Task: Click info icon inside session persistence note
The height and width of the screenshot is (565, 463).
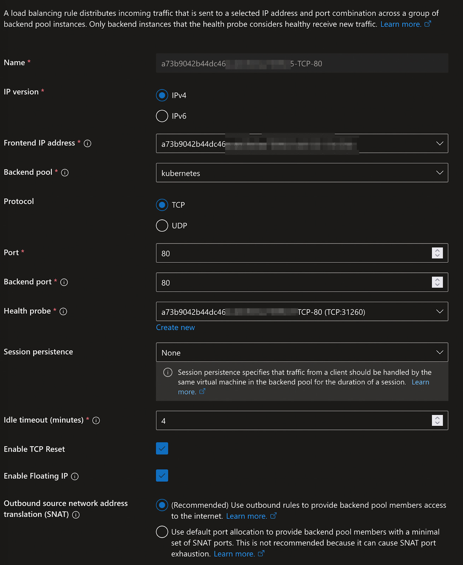Action: pyautogui.click(x=168, y=372)
